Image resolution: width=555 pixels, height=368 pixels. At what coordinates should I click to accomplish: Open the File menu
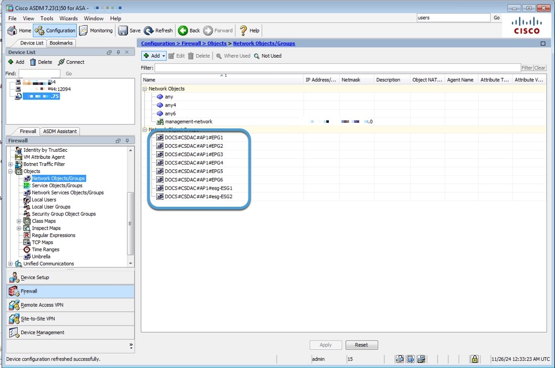pyautogui.click(x=12, y=18)
